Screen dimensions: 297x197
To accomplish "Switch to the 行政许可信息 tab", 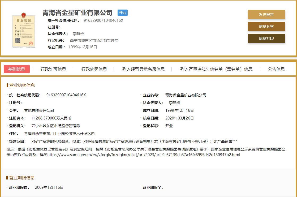I will tap(54, 69).
